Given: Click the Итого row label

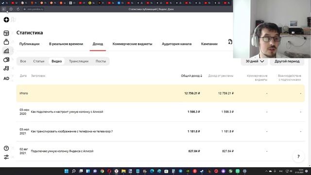Looking at the screenshot, I should pos(24,93).
